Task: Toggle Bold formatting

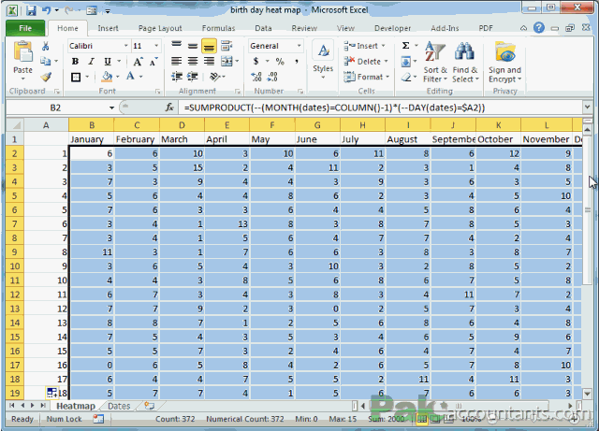Action: [75, 61]
